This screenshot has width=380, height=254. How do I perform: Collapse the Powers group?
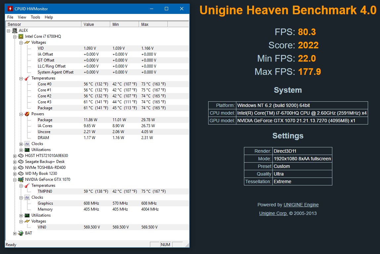coord(21,114)
